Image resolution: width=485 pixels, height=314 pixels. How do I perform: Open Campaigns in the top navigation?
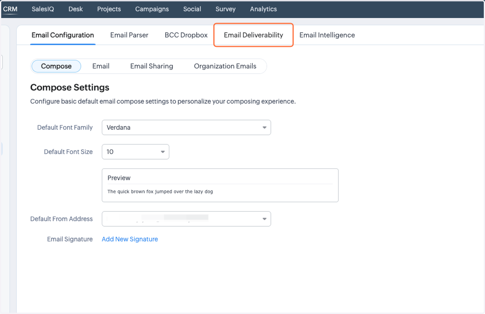pos(152,9)
